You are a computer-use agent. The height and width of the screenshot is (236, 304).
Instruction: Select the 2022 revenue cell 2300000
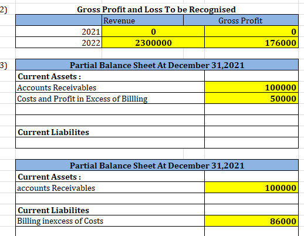[x=153, y=43]
